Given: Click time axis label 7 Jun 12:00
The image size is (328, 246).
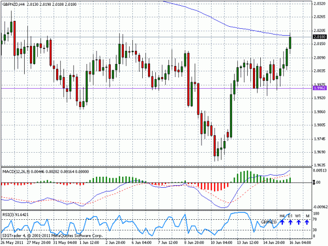Looking at the screenshot, I should [168, 242].
